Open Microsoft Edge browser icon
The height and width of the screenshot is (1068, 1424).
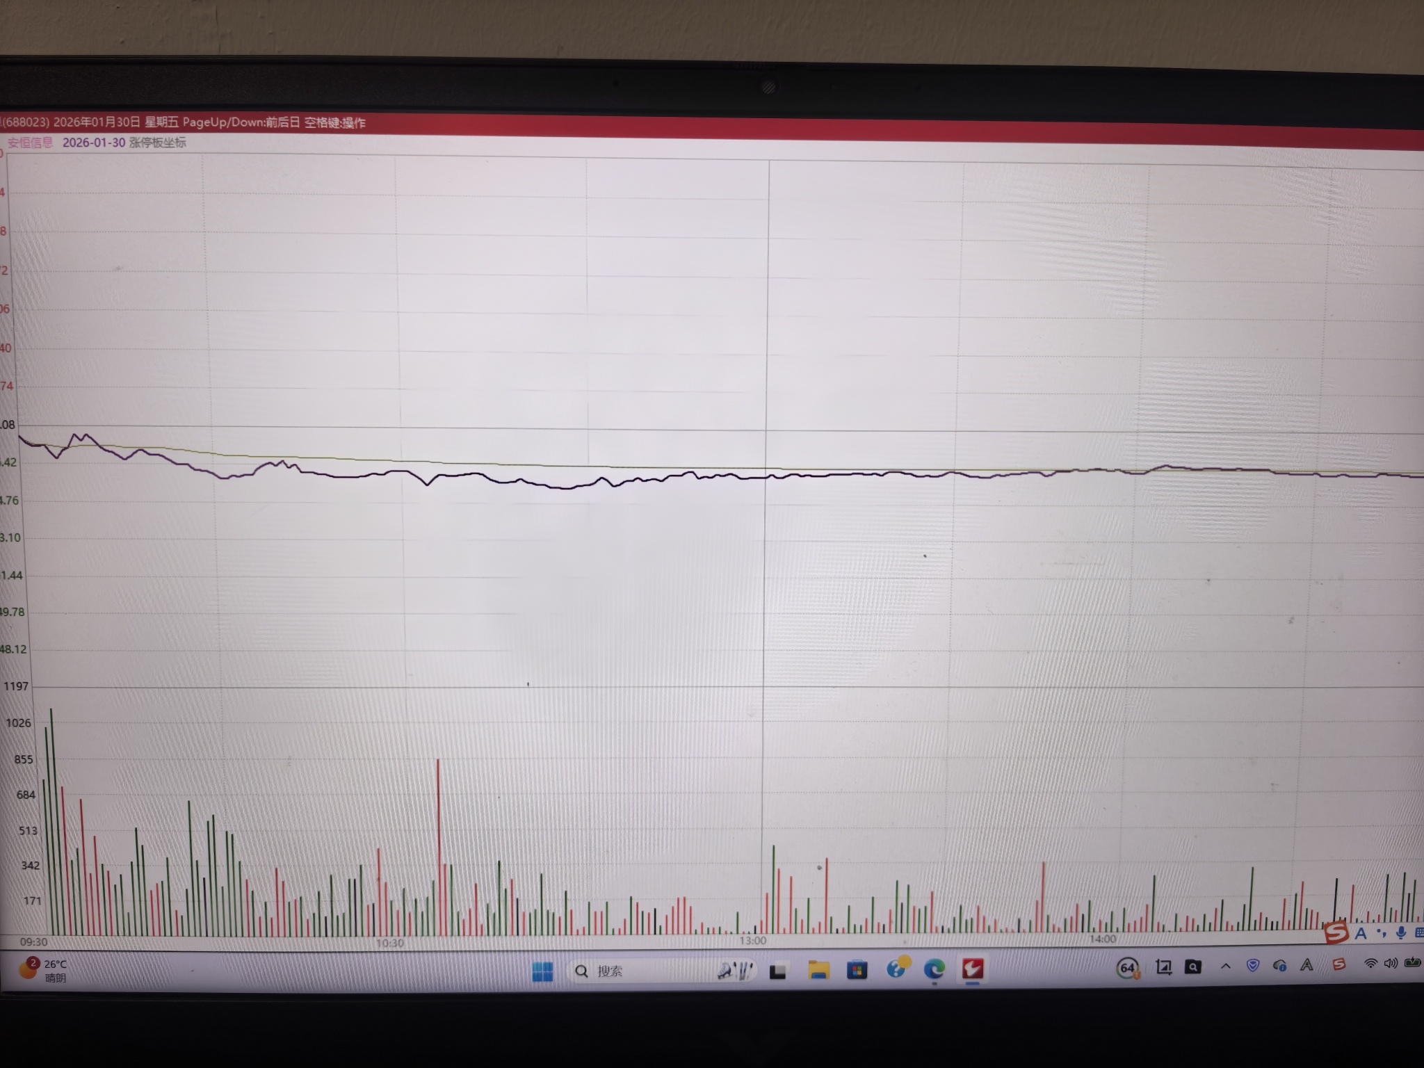tap(934, 969)
